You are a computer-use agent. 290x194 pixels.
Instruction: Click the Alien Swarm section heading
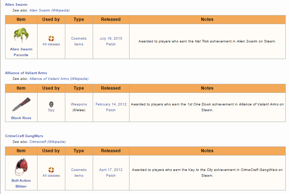click(x=16, y=5)
